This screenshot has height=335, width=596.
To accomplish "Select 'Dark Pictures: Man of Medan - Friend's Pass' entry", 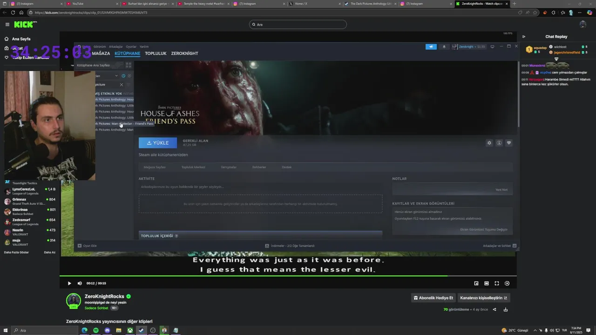I will coord(124,124).
